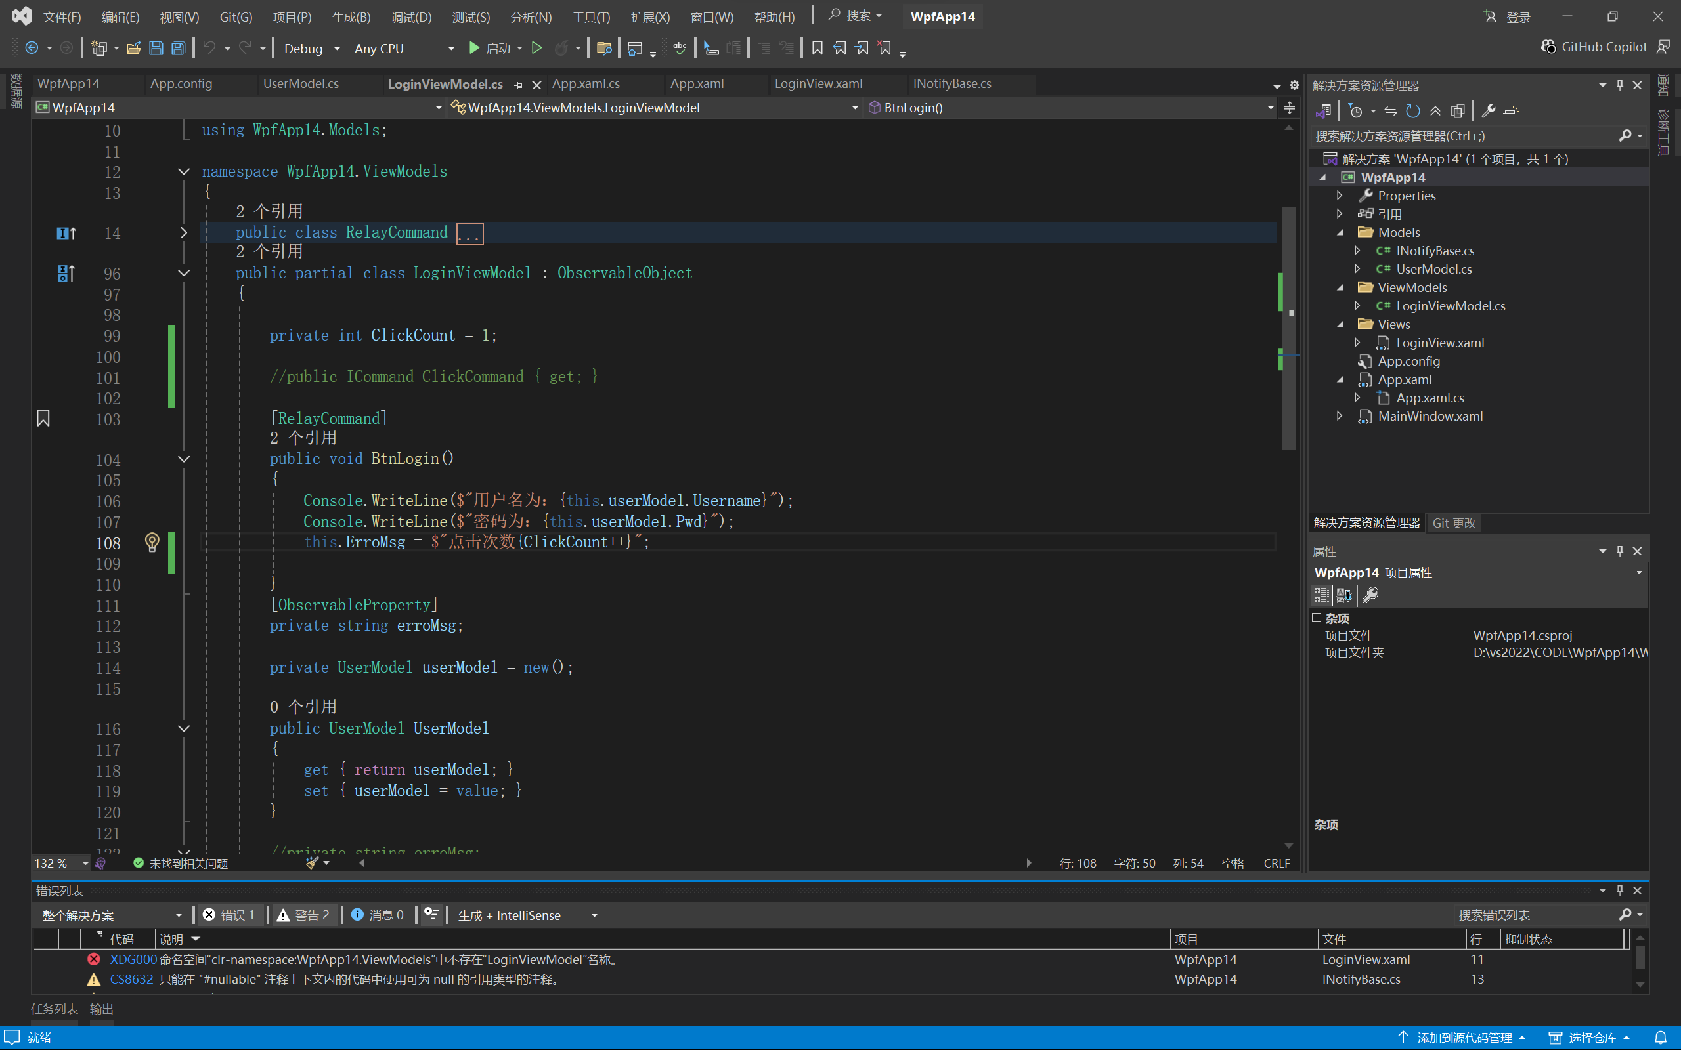The width and height of the screenshot is (1681, 1050).
Task: Expand the Properties node in Solution Explorer
Action: [1340, 196]
